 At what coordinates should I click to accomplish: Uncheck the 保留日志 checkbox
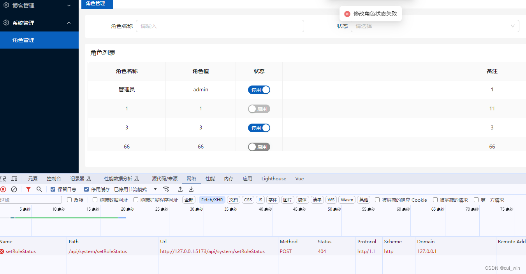pos(53,189)
